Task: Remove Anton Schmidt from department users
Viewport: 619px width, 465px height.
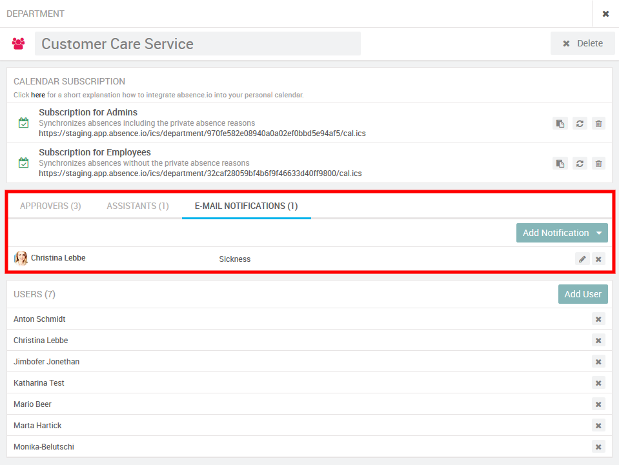Action: coord(598,319)
